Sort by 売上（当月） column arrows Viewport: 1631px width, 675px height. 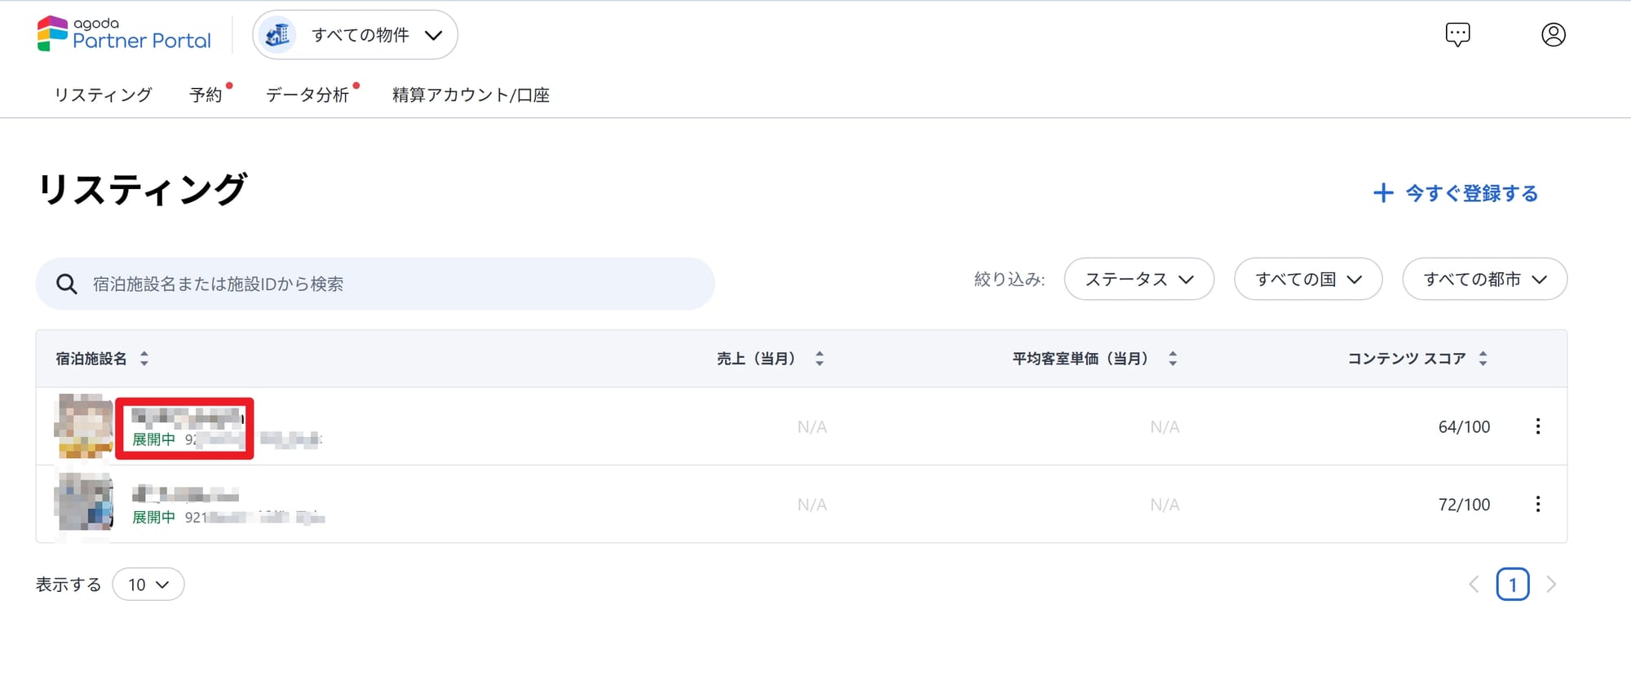coord(820,359)
